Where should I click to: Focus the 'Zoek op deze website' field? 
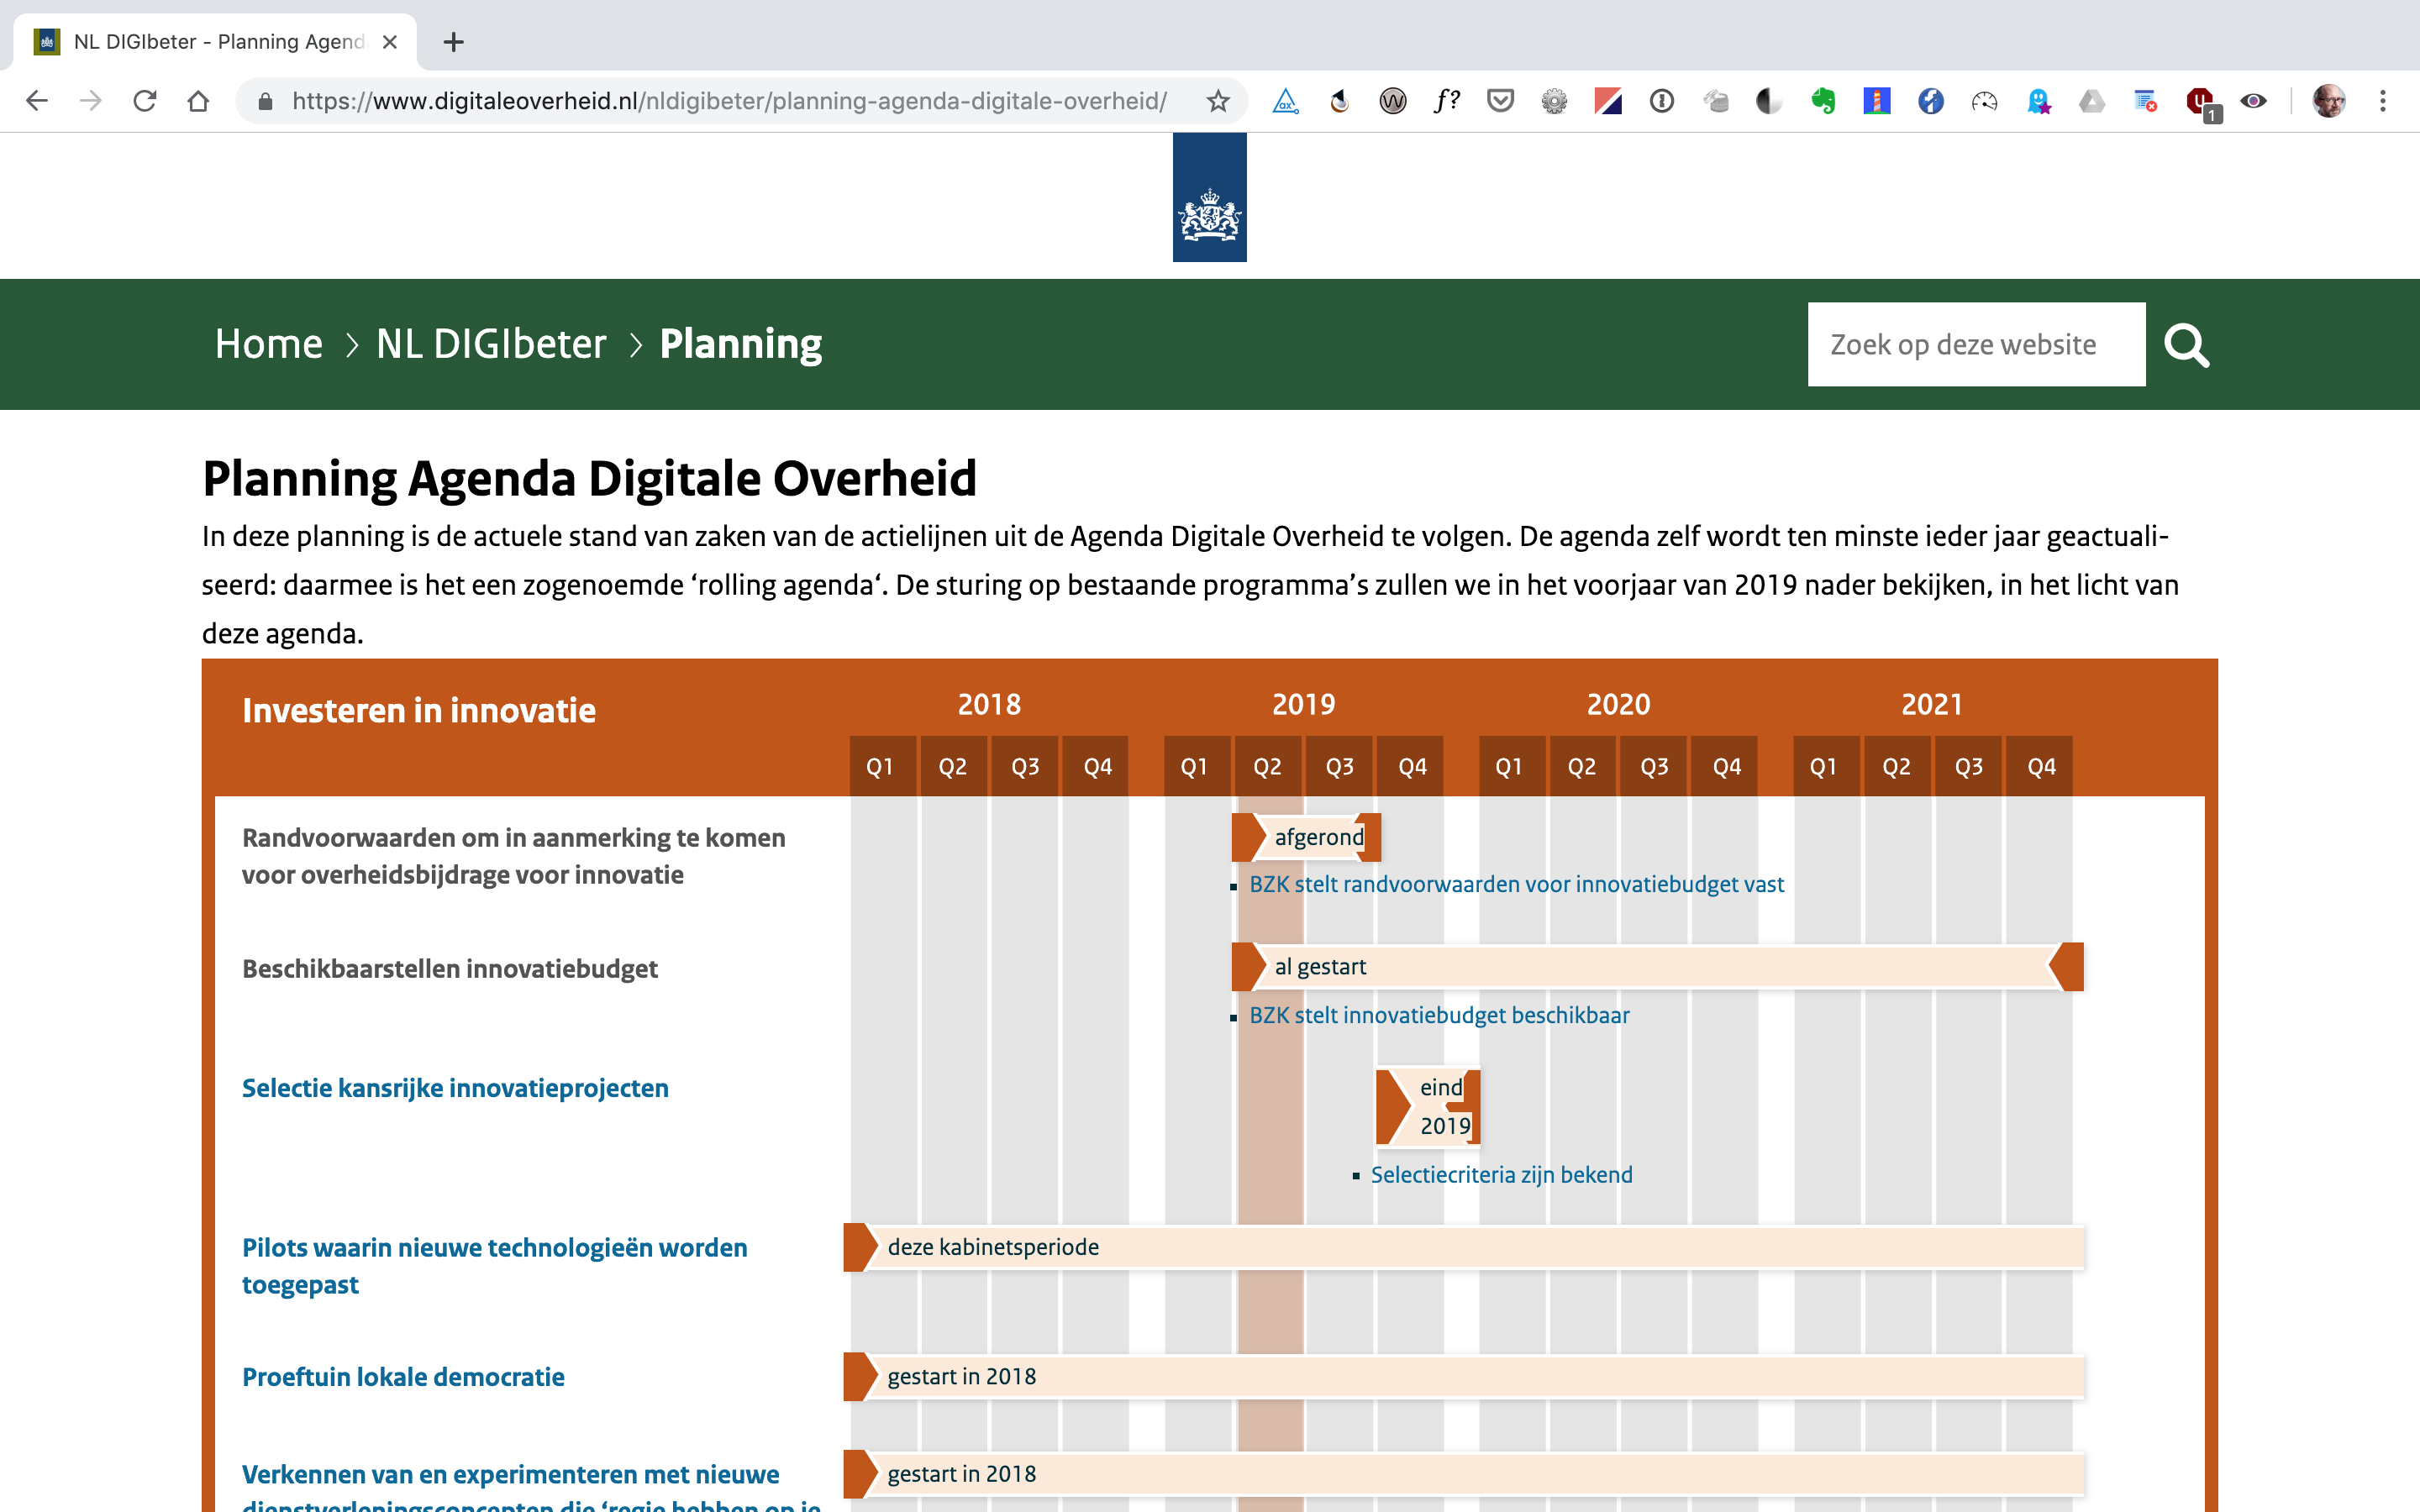(1976, 344)
